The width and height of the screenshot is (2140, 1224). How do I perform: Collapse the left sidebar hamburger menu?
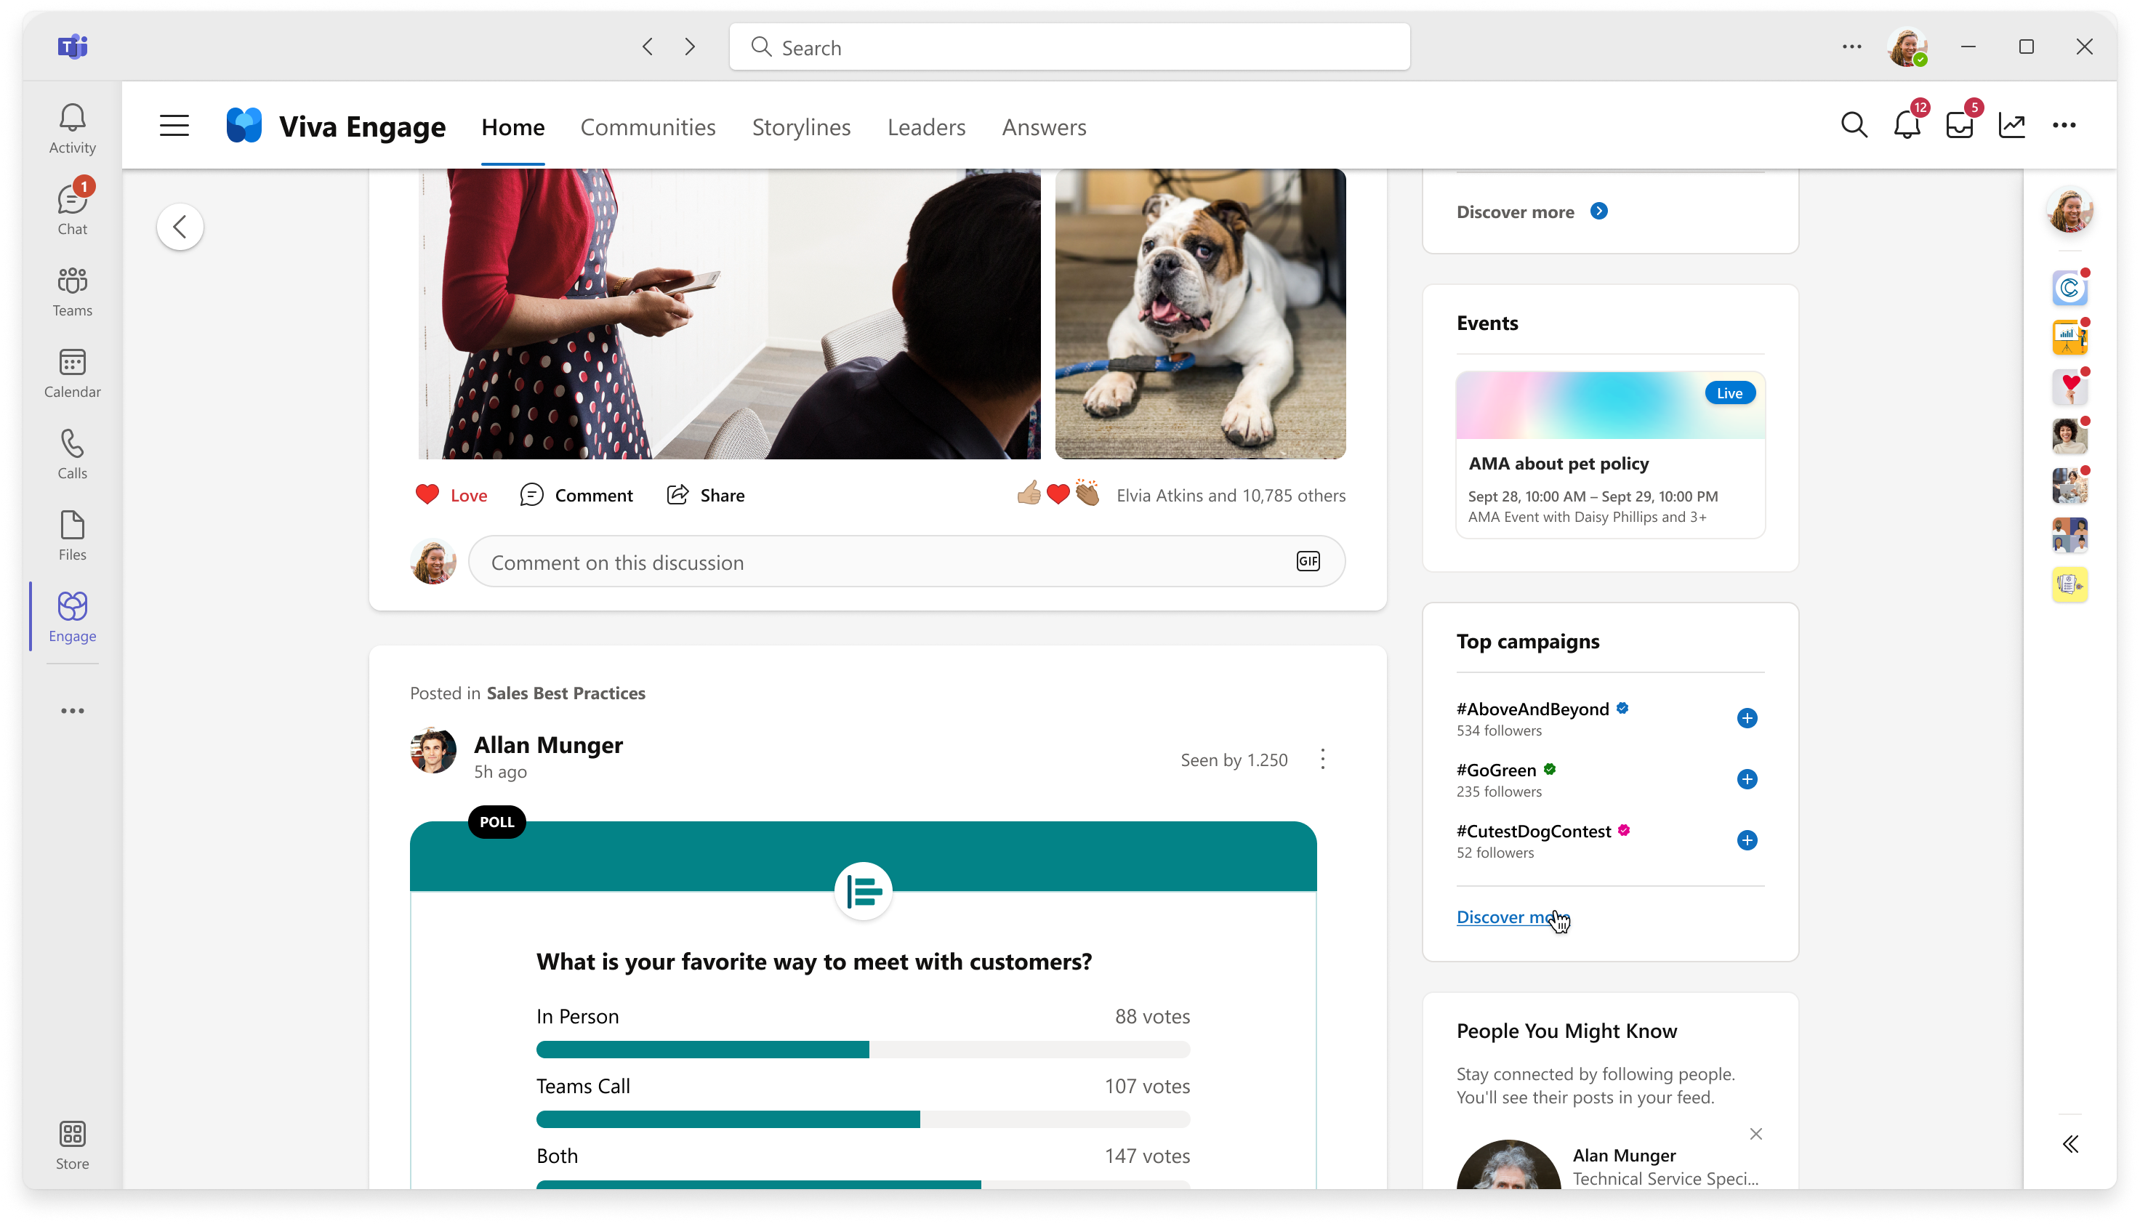point(174,126)
